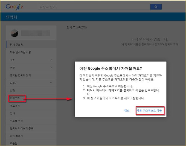Click the 아직 연락처가 없습니다 message
Screen dimensions: 186x146
tap(150, 39)
